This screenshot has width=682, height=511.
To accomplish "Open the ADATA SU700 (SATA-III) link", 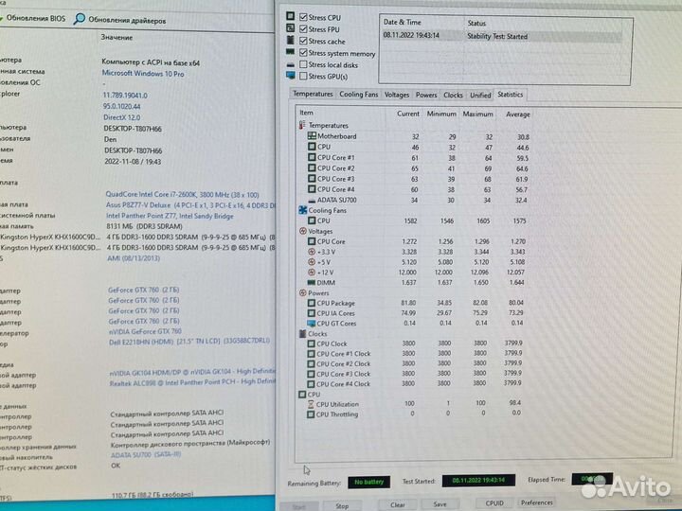I will (146, 454).
